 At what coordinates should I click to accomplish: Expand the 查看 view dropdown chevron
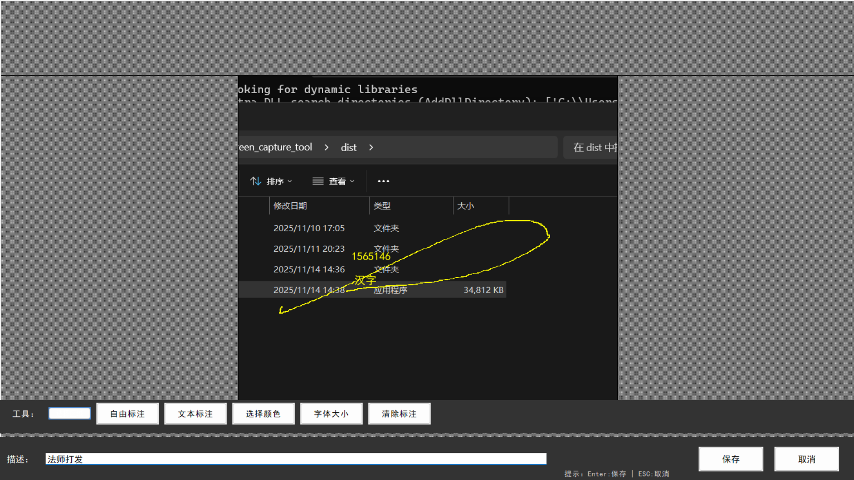pos(352,181)
